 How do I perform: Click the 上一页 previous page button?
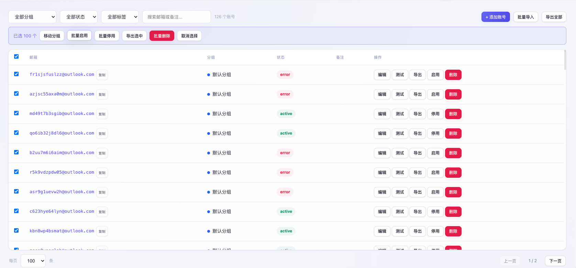[x=510, y=261]
